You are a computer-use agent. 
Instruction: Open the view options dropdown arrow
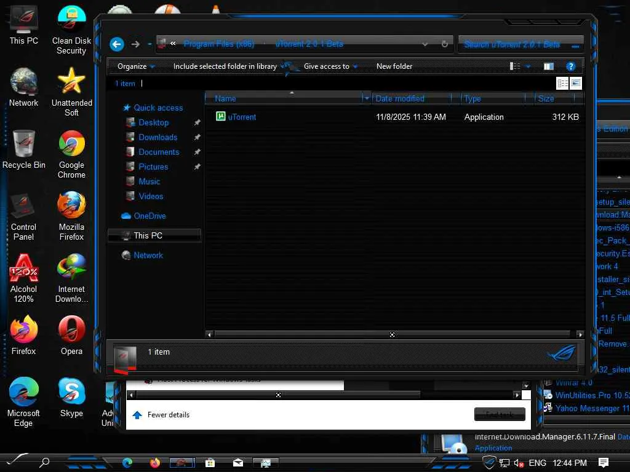[528, 66]
